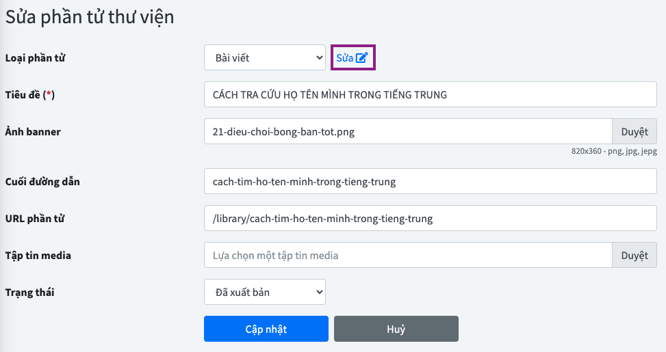The height and width of the screenshot is (352, 666).
Task: Focus the Tiêu đề title field
Action: (431, 95)
